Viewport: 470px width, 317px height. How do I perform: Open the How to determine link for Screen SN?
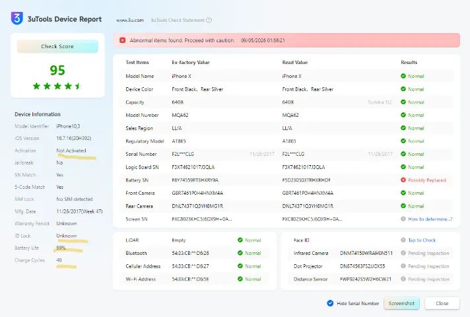[x=430, y=219]
